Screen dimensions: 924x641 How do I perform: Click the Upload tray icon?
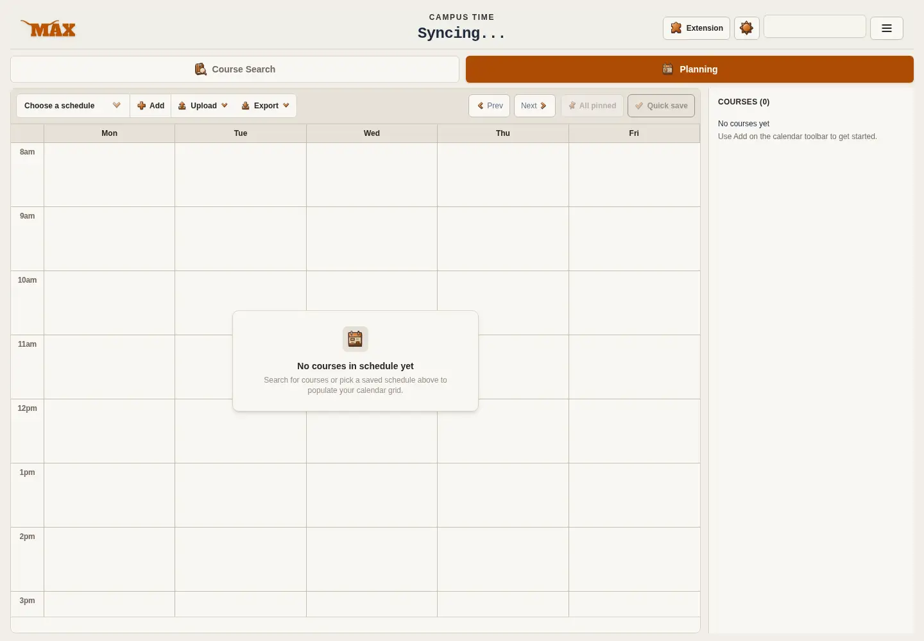point(182,106)
